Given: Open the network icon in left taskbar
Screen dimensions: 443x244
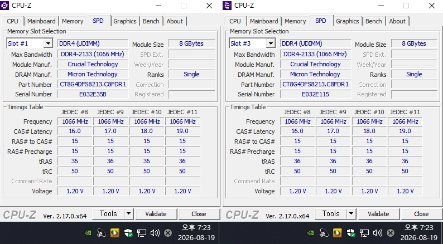Looking at the screenshot, I should 142,233.
